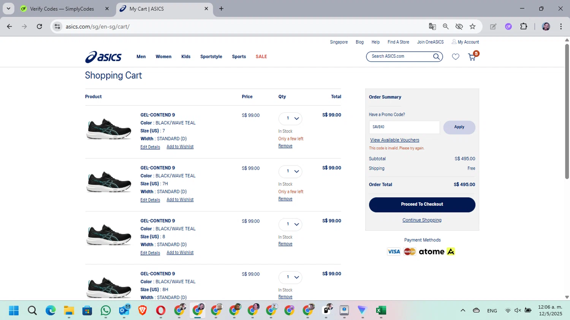Open the SALE menu
This screenshot has height=320, width=570.
click(x=261, y=57)
